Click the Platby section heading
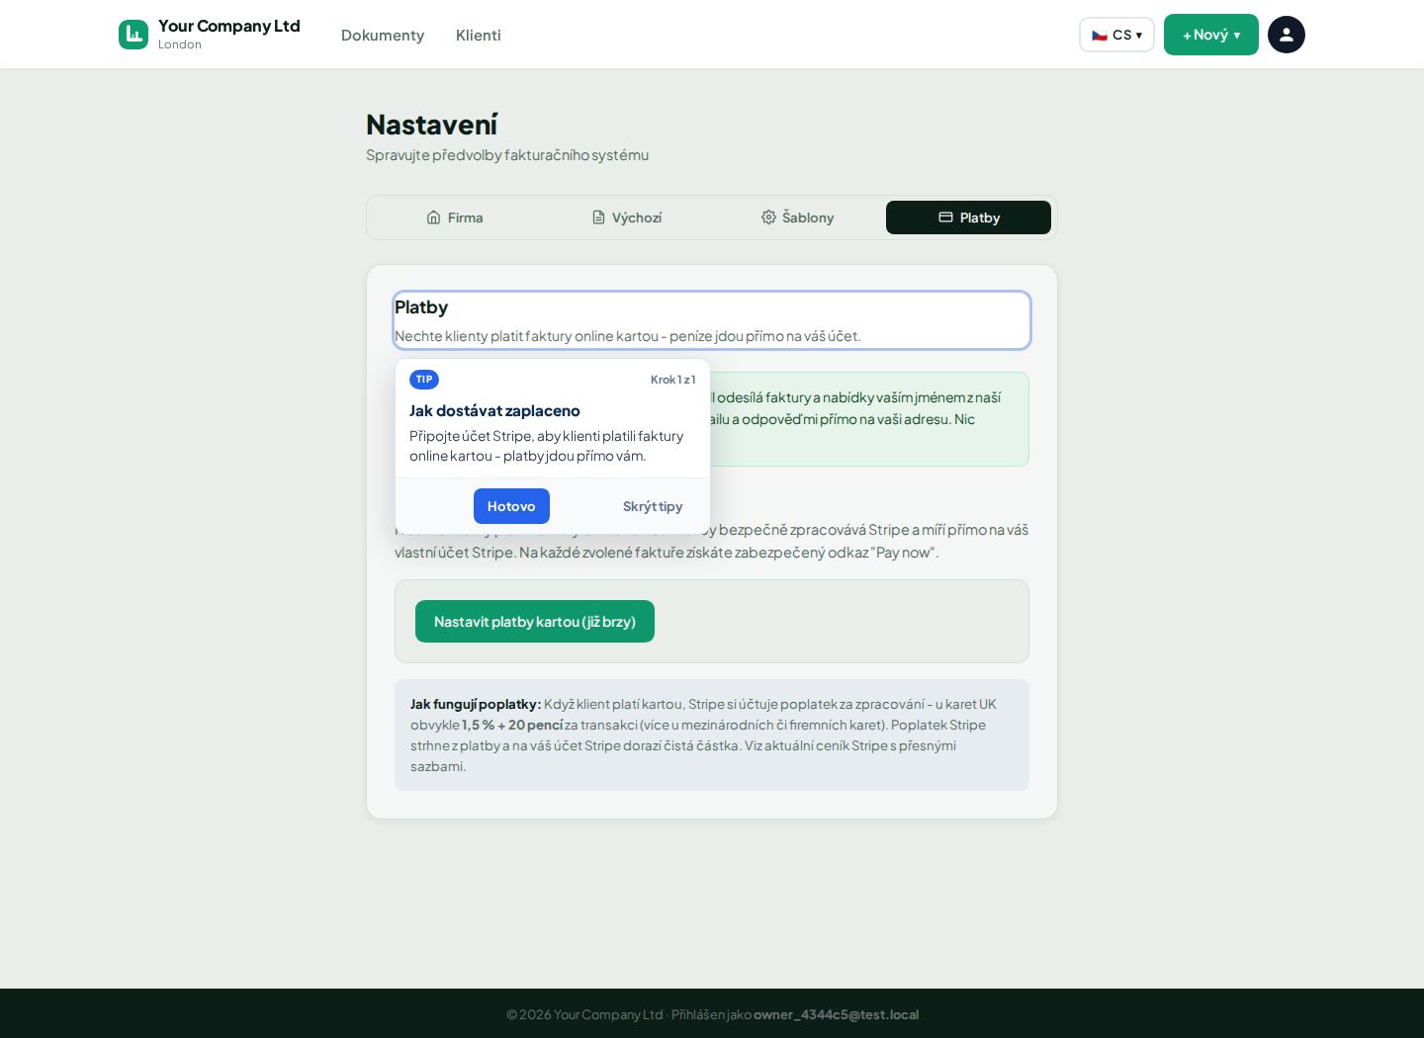Viewport: 1424px width, 1038px height. coord(421,307)
